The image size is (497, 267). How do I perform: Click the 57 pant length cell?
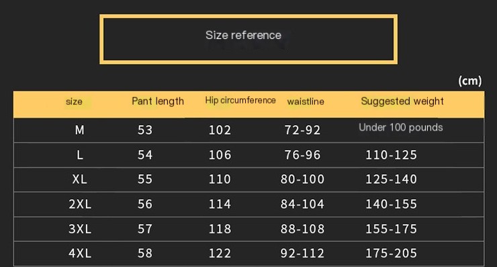click(x=145, y=229)
